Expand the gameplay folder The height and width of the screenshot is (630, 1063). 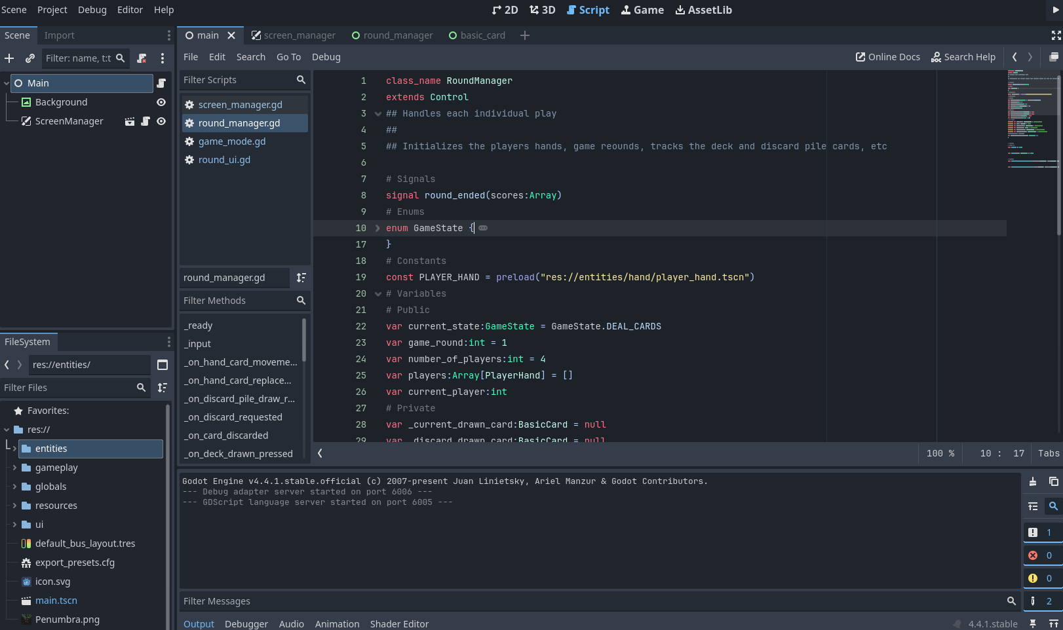click(x=14, y=468)
